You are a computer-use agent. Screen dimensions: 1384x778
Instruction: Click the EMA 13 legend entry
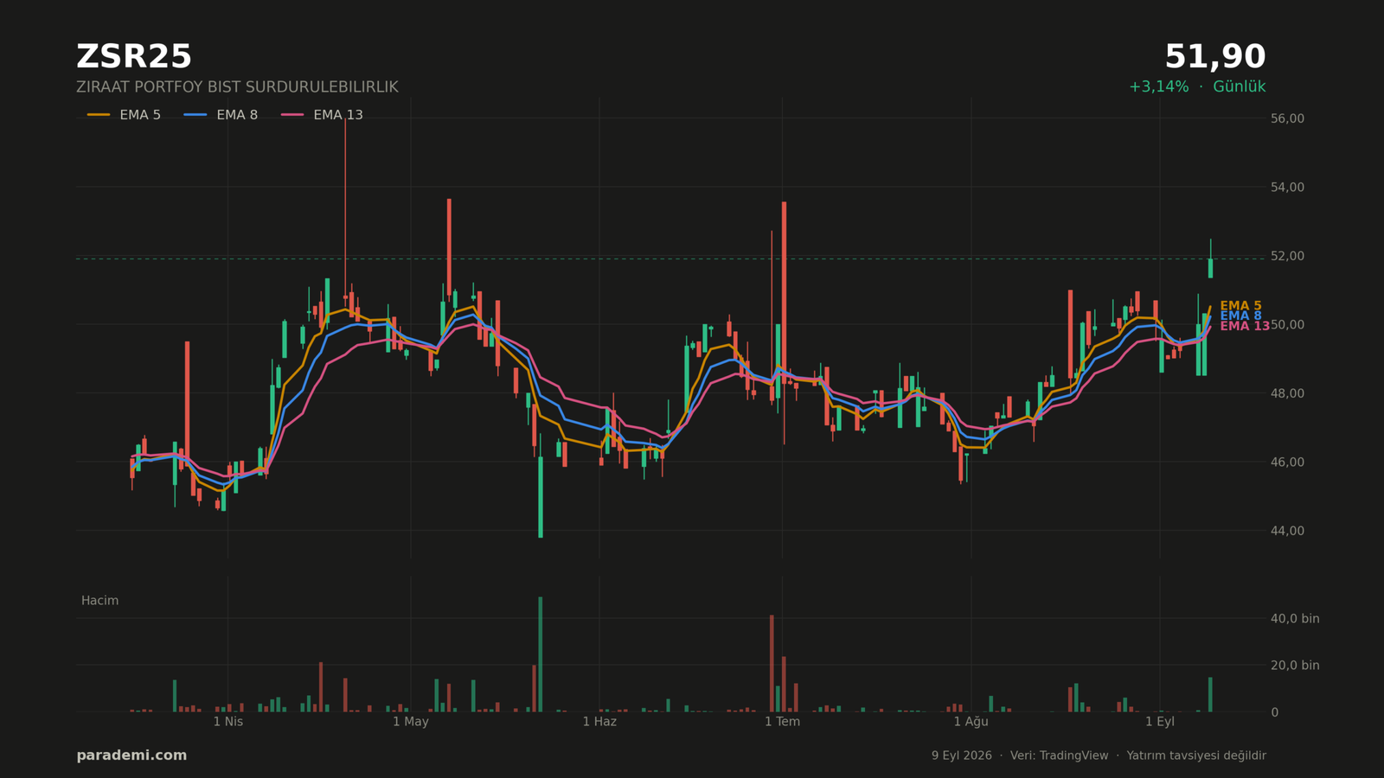pos(322,115)
